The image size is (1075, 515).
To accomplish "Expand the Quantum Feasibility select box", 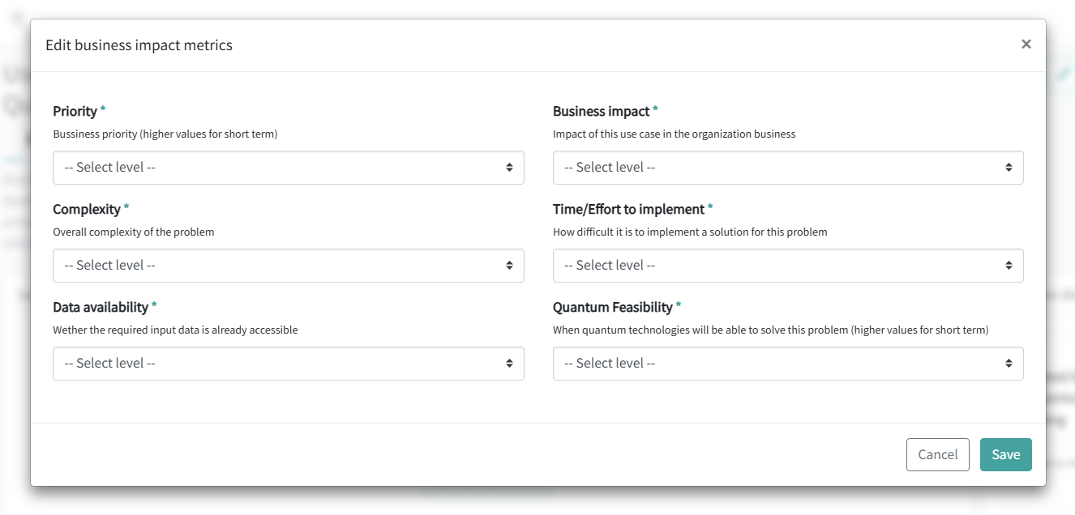I will pyautogui.click(x=787, y=364).
